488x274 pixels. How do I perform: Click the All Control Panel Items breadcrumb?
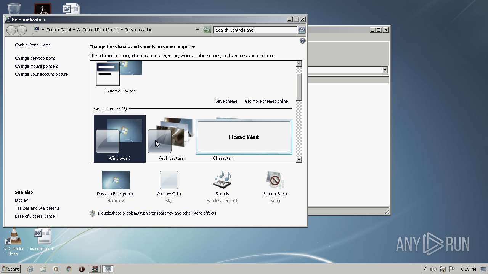98,30
